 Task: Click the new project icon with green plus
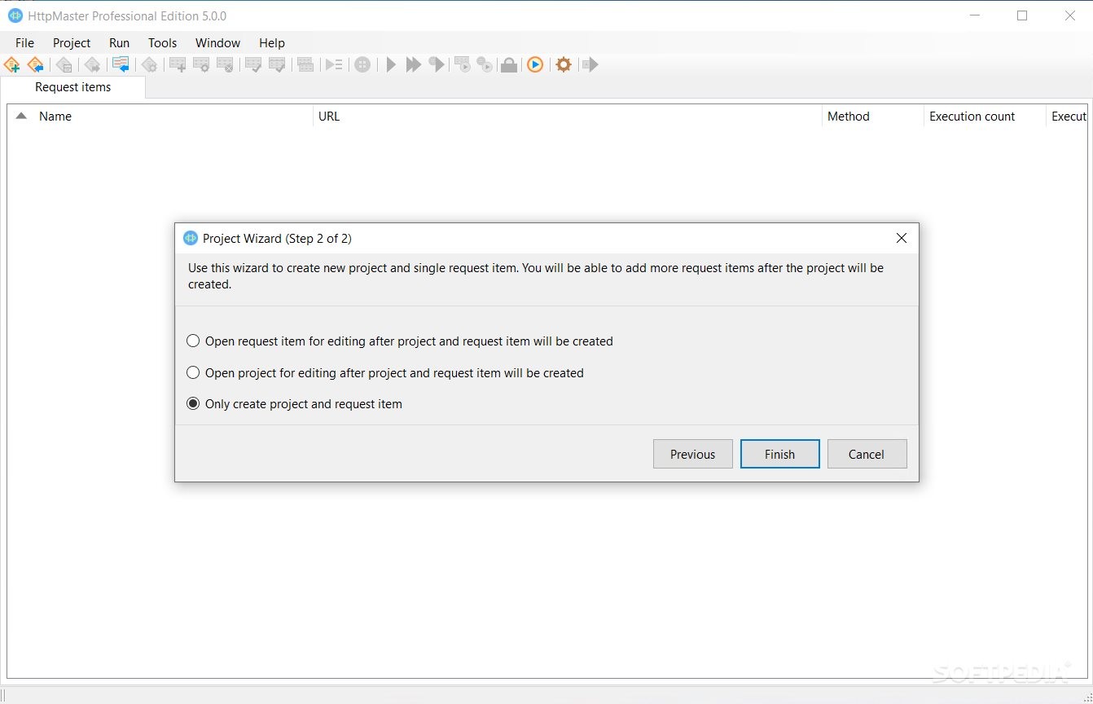tap(12, 64)
